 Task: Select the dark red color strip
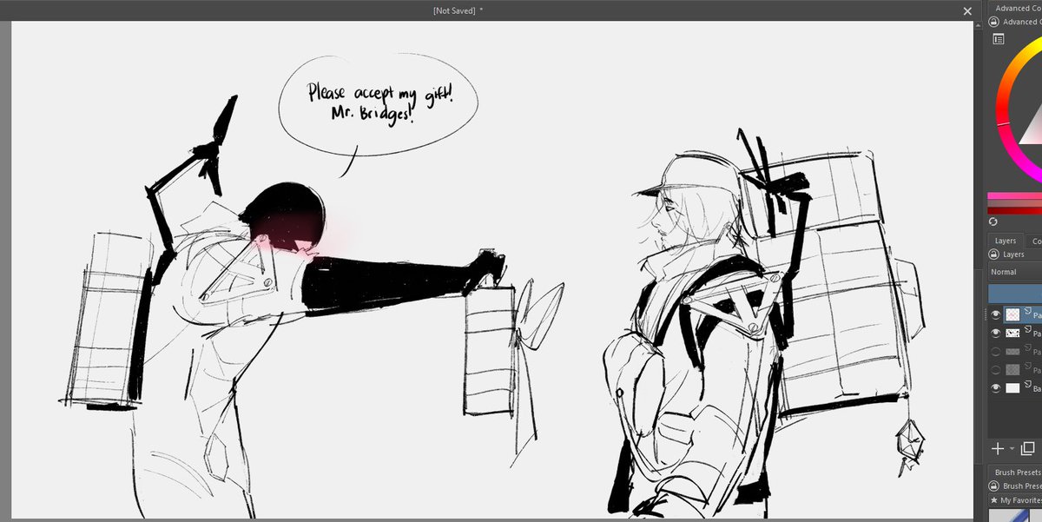[x=1014, y=210]
